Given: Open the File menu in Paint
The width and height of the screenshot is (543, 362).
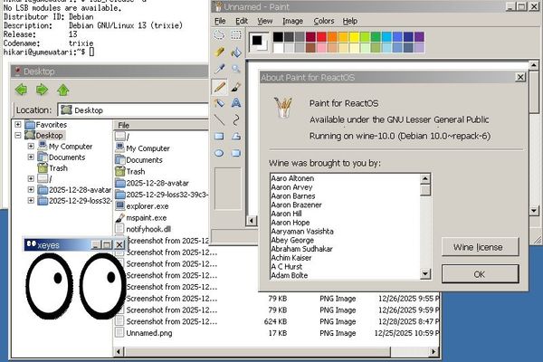Looking at the screenshot, I should click(220, 21).
